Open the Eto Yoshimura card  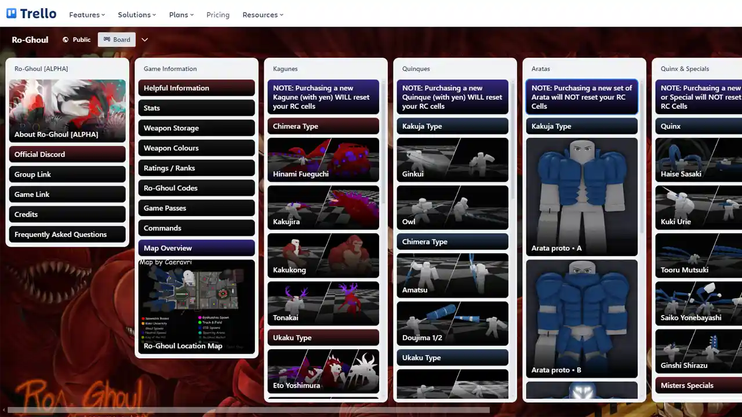click(323, 371)
